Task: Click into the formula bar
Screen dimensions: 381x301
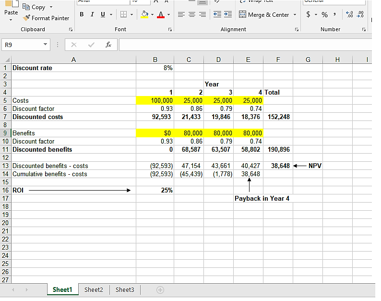Action: pyautogui.click(x=245, y=45)
